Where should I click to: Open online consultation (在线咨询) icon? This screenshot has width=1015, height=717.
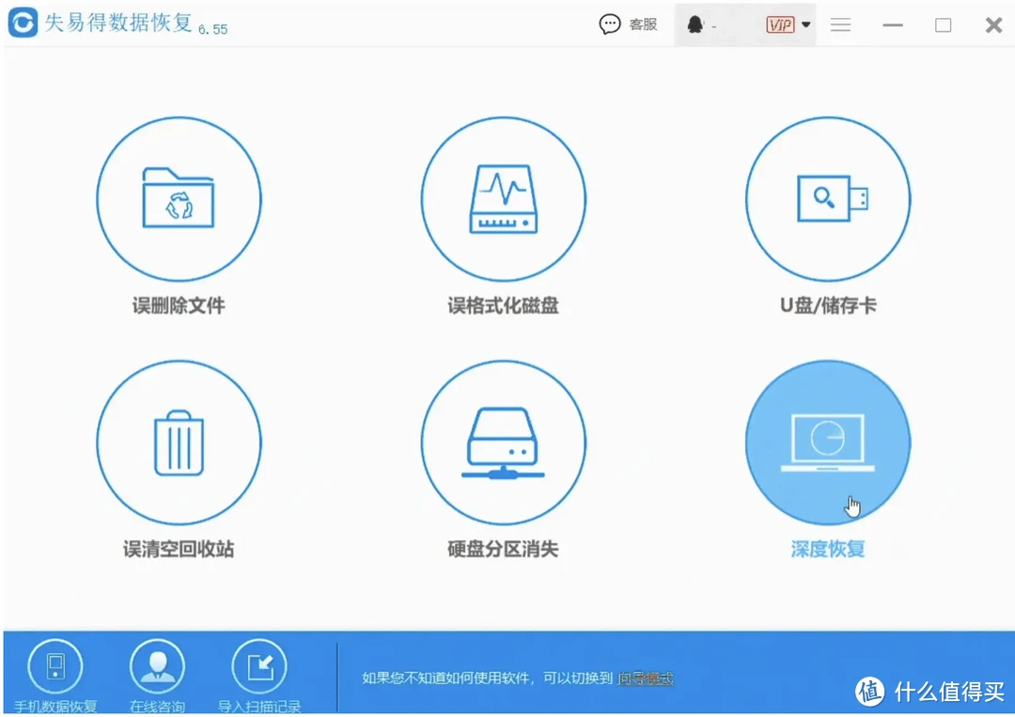pos(157,666)
